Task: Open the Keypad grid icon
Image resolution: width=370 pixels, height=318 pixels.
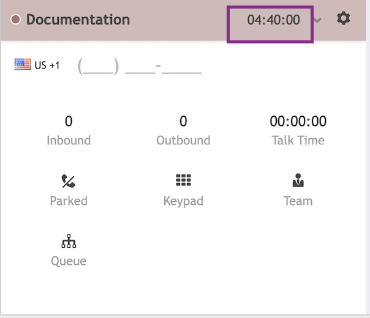Action: (183, 180)
